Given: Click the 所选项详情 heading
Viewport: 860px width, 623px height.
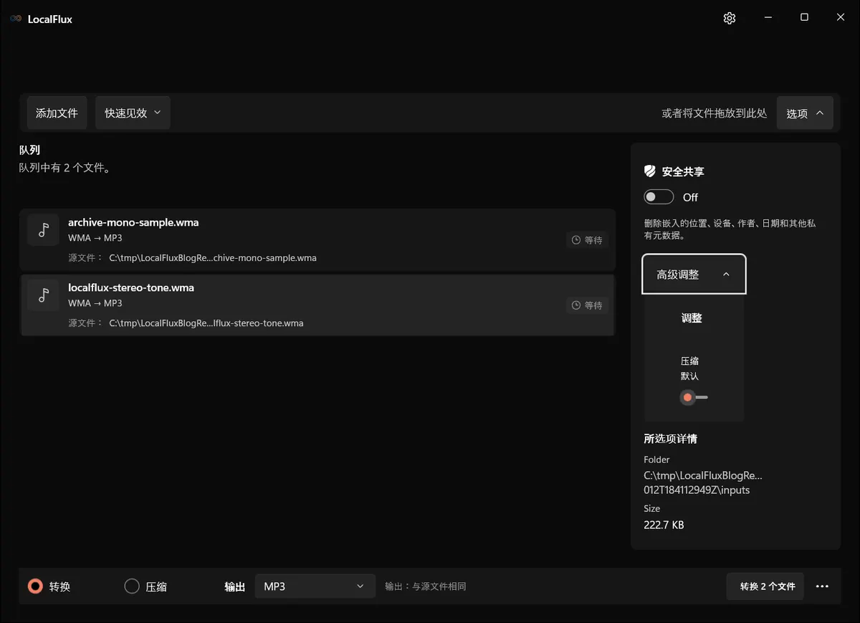Looking at the screenshot, I should click(670, 439).
